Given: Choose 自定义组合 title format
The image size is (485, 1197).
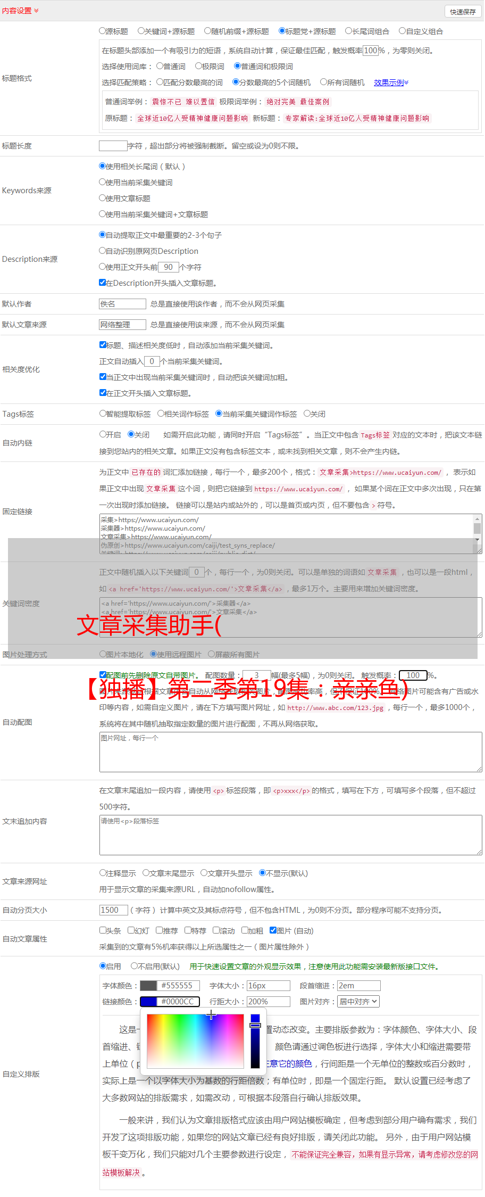Looking at the screenshot, I should 403,31.
